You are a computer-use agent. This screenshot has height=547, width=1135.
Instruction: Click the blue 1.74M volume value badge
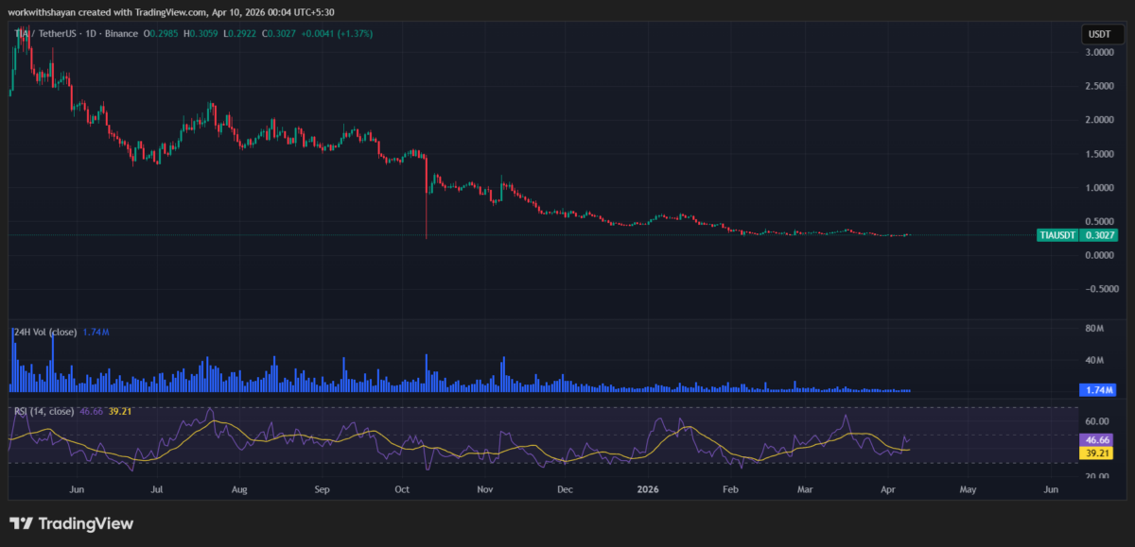(x=1099, y=390)
